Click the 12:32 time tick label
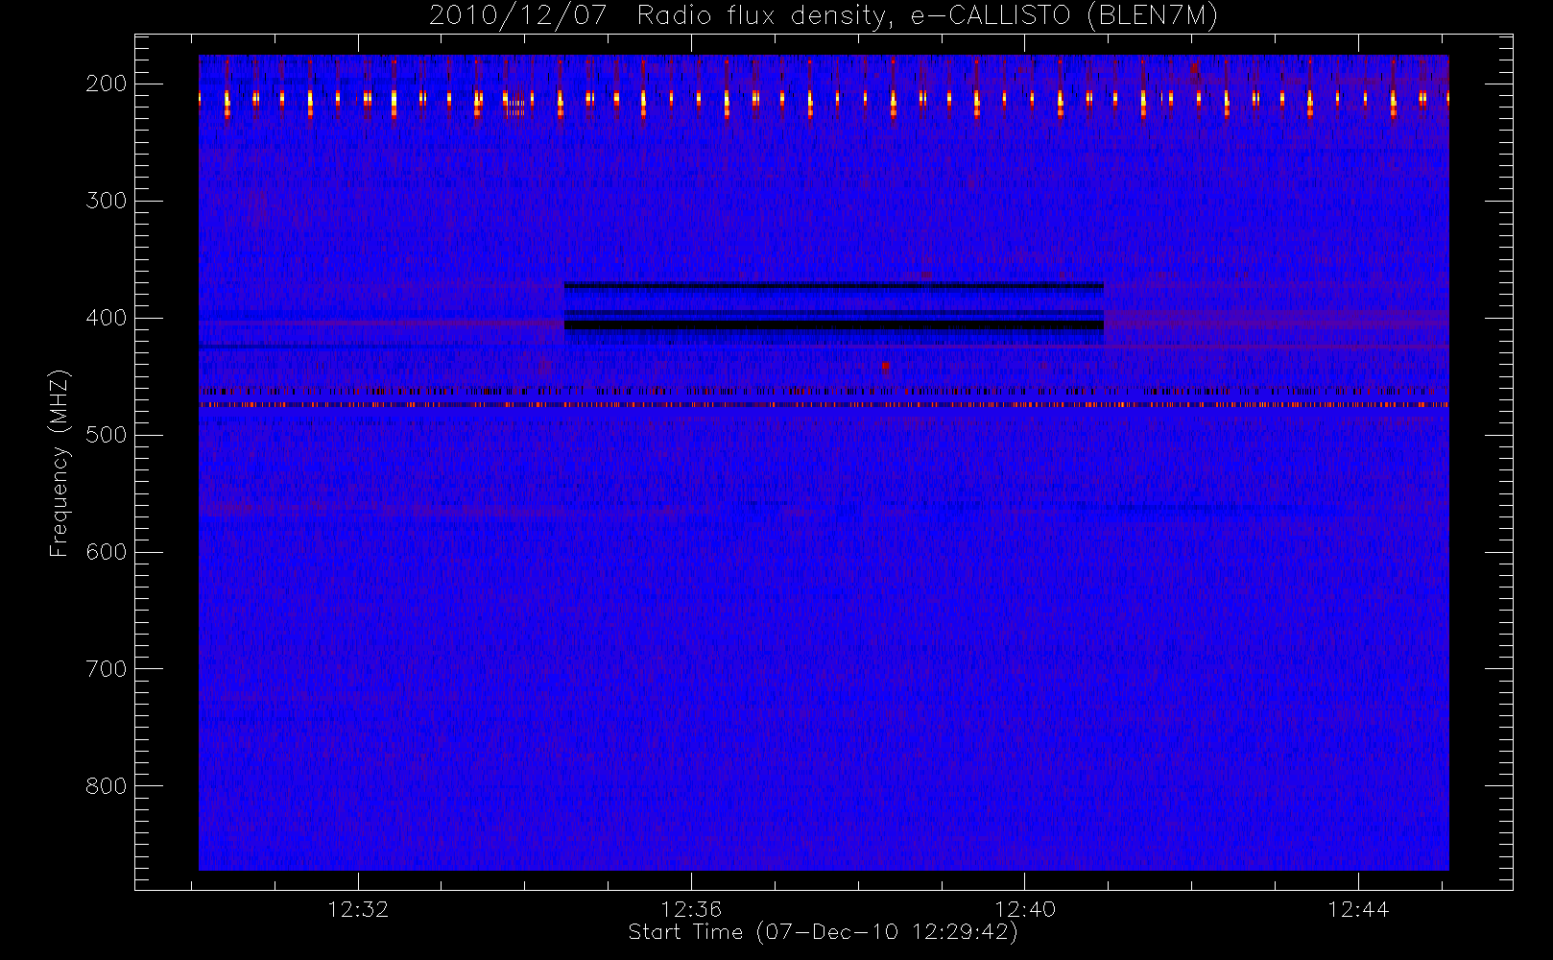The width and height of the screenshot is (1553, 960). pyautogui.click(x=358, y=909)
